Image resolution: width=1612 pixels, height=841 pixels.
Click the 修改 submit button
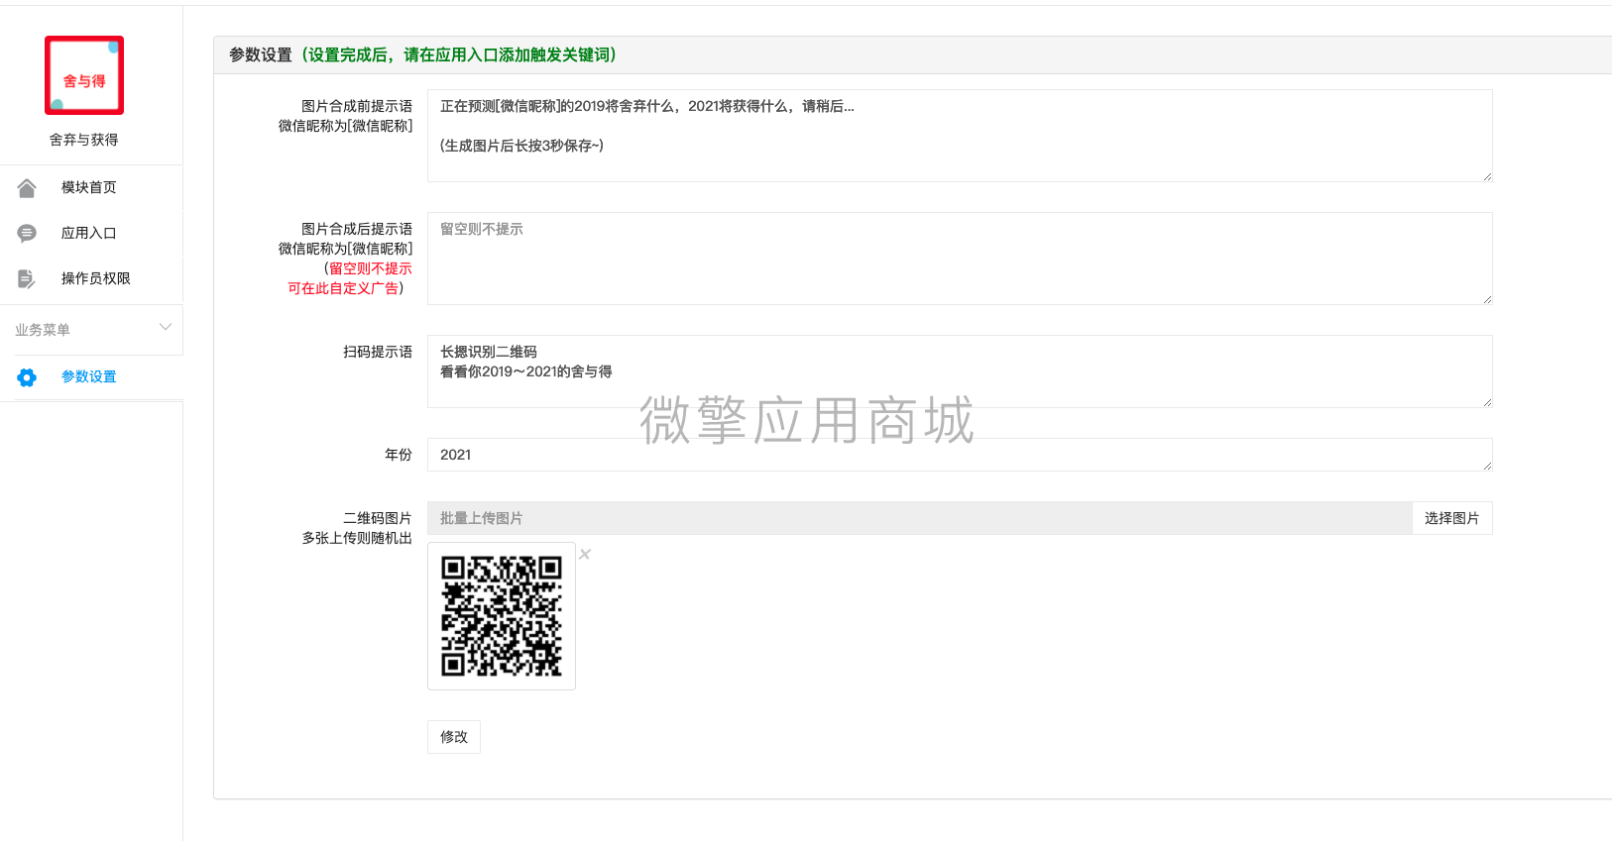[454, 737]
